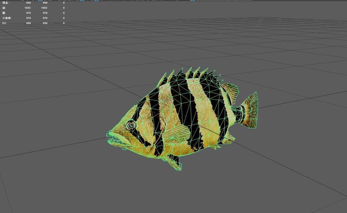Image resolution: width=347 pixels, height=213 pixels.
Task: Select the fish's open mouth
Action: pyautogui.click(x=116, y=140)
